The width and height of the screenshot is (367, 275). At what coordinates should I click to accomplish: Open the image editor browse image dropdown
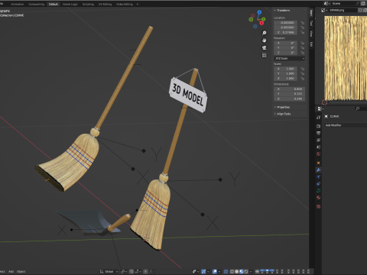click(323, 10)
